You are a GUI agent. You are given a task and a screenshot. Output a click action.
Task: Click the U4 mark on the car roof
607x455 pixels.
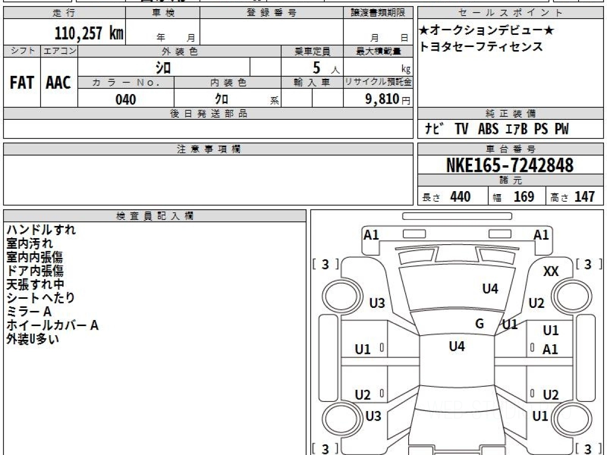tap(457, 346)
